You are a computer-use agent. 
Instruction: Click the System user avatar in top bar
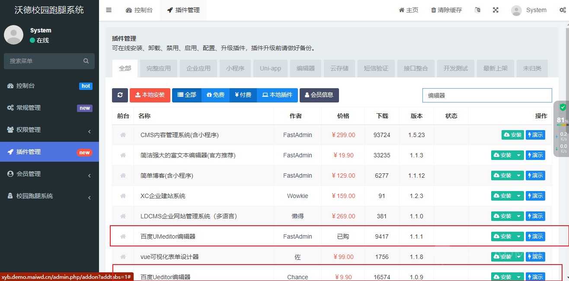click(x=516, y=10)
